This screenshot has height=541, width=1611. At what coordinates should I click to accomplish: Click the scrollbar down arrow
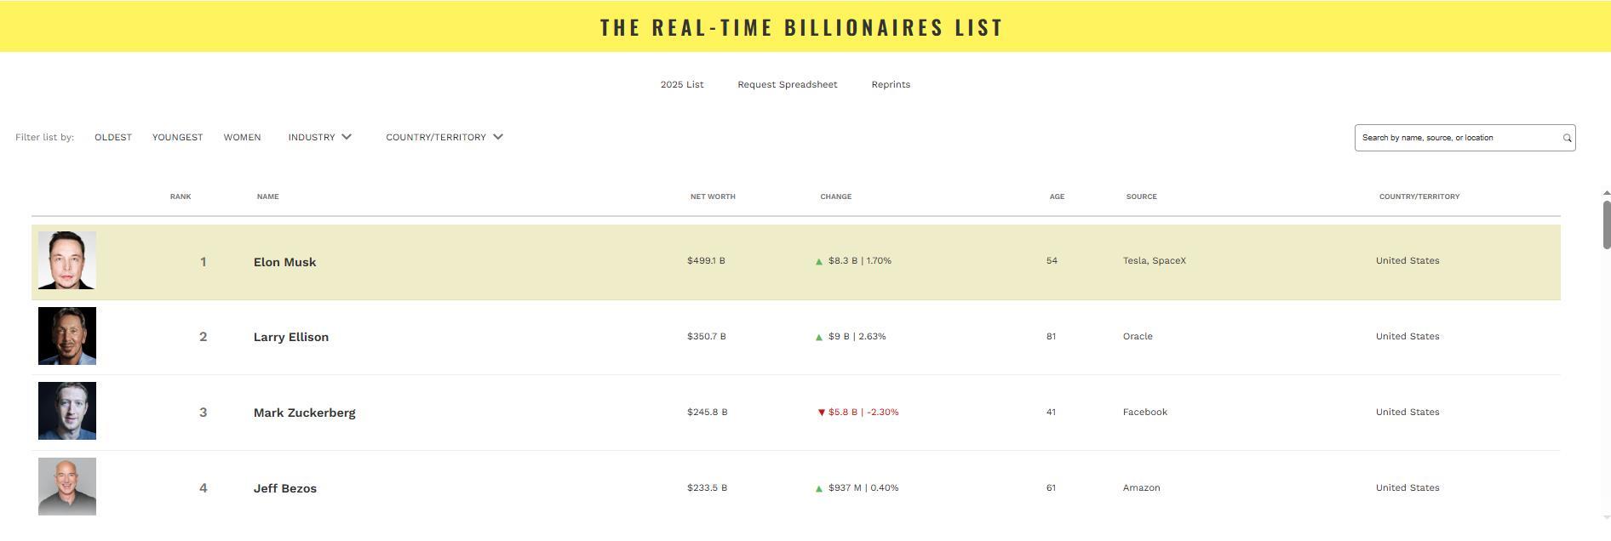click(1606, 516)
